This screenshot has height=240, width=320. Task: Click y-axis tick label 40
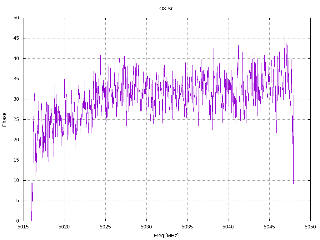[x=16, y=58]
